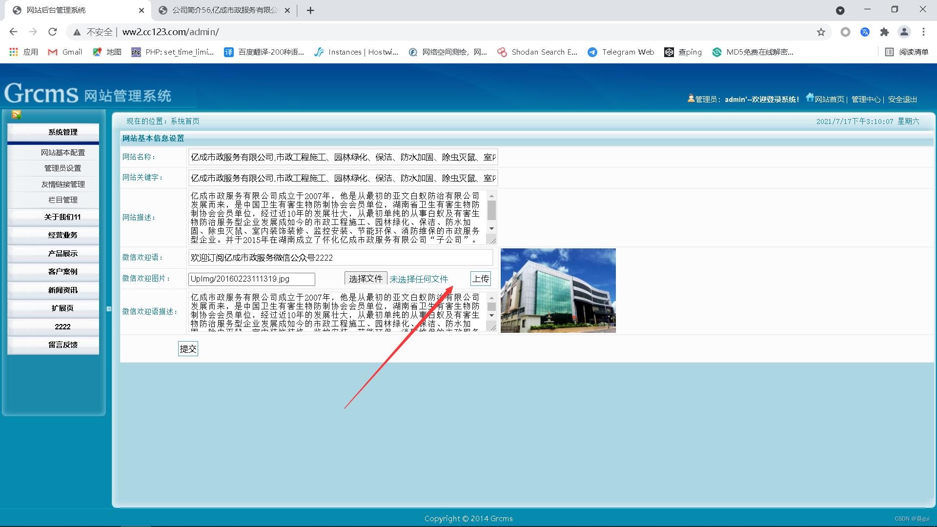937x527 pixels.
Task: Click the RSS icon above the sidebar
Action: [16, 115]
